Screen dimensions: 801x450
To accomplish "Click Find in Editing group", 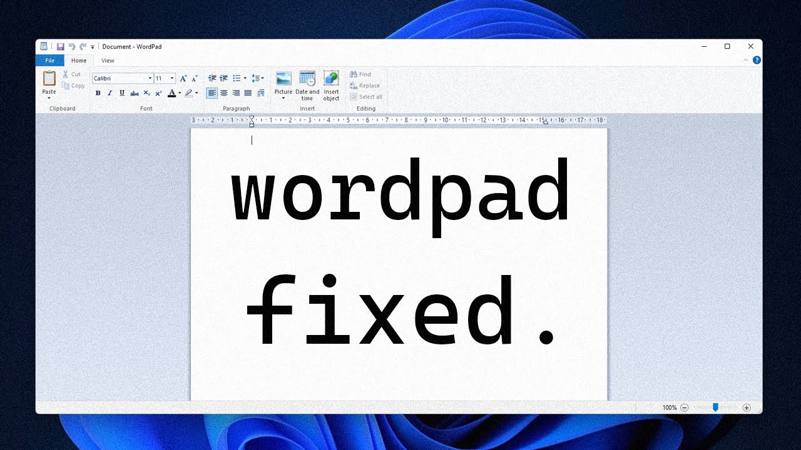I will (x=360, y=74).
